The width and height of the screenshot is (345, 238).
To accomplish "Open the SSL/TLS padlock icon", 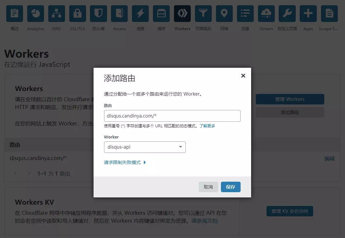I will pos(77,14).
